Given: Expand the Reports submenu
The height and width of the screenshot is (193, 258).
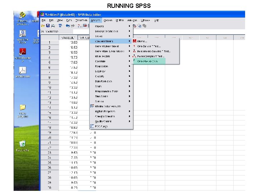Looking at the screenshot, I should [x=111, y=26].
